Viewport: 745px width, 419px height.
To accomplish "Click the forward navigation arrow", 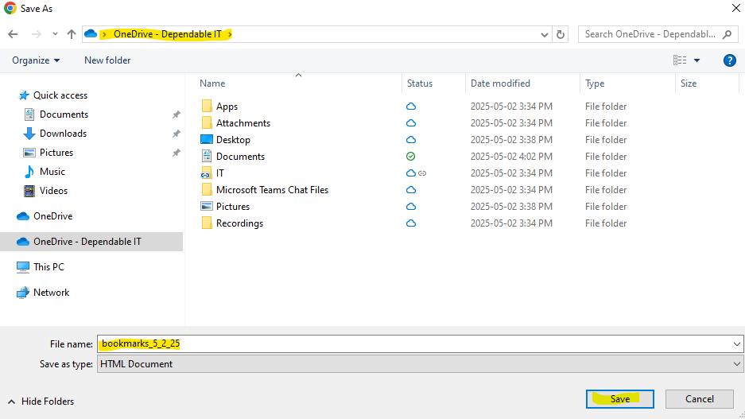I will (x=36, y=34).
